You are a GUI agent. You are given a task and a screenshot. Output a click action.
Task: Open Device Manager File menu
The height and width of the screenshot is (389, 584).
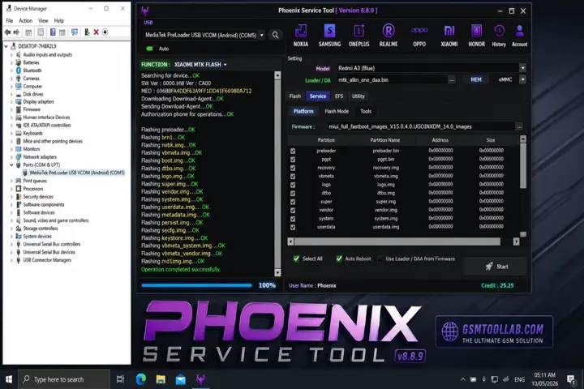point(10,21)
